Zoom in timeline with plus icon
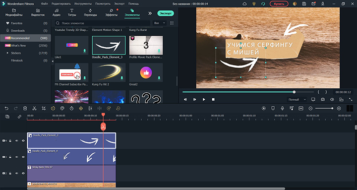This screenshot has width=357, height=190. point(339,109)
